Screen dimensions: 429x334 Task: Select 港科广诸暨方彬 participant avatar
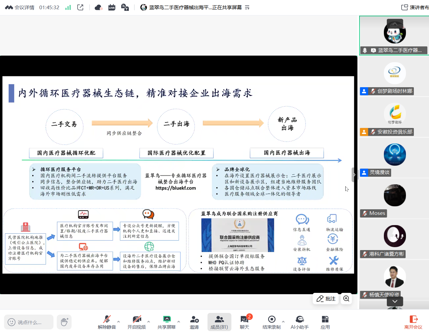pyautogui.click(x=395, y=236)
